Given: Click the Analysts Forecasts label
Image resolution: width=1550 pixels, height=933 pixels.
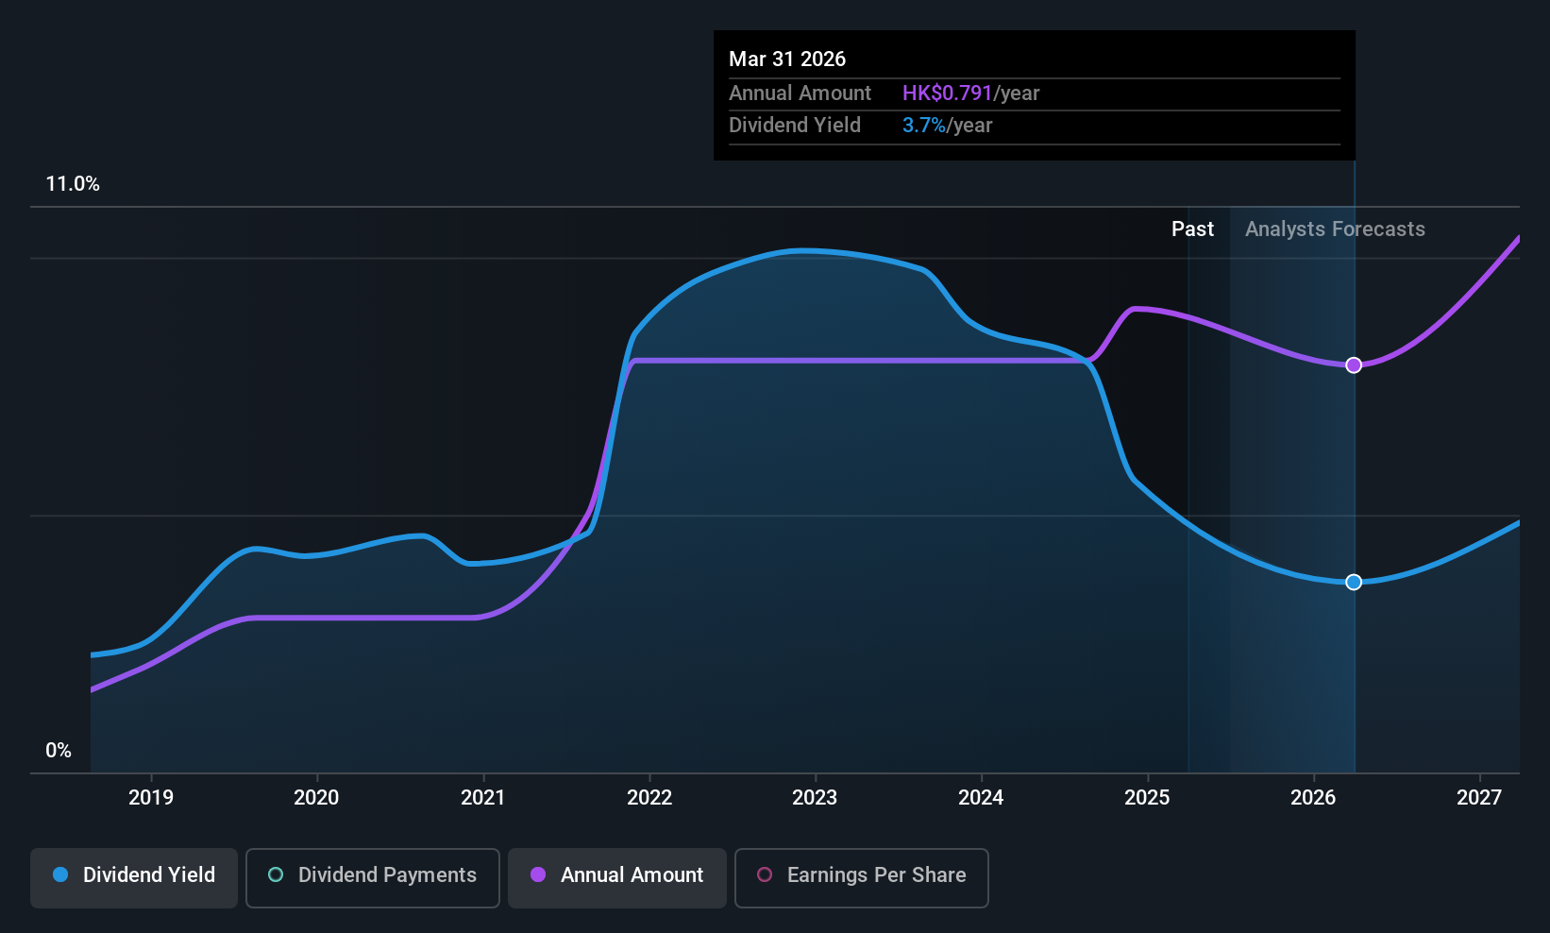Looking at the screenshot, I should pos(1335,229).
